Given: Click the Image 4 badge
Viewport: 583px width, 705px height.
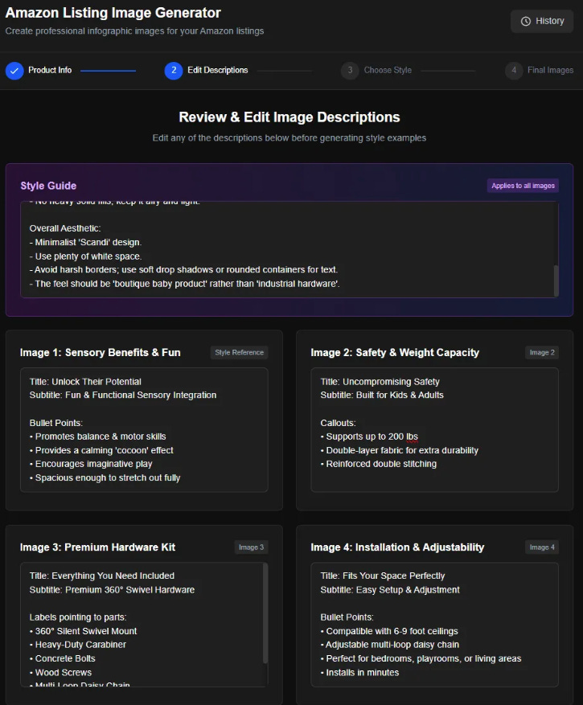Looking at the screenshot, I should (x=542, y=547).
